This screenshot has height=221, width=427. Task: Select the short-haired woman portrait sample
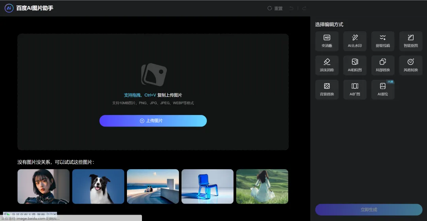pyautogui.click(x=43, y=186)
